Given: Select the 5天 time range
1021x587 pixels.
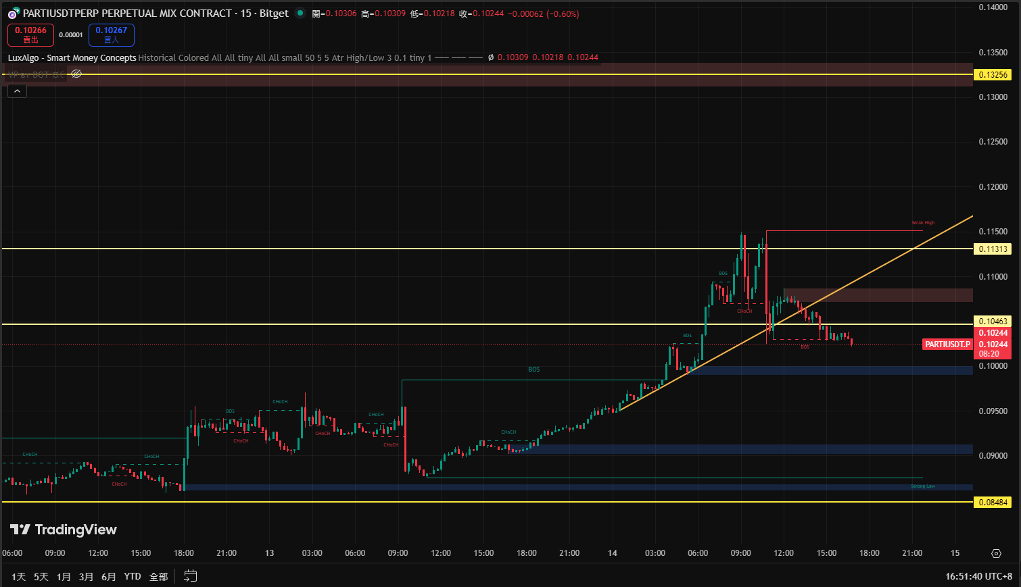Looking at the screenshot, I should tap(41, 576).
